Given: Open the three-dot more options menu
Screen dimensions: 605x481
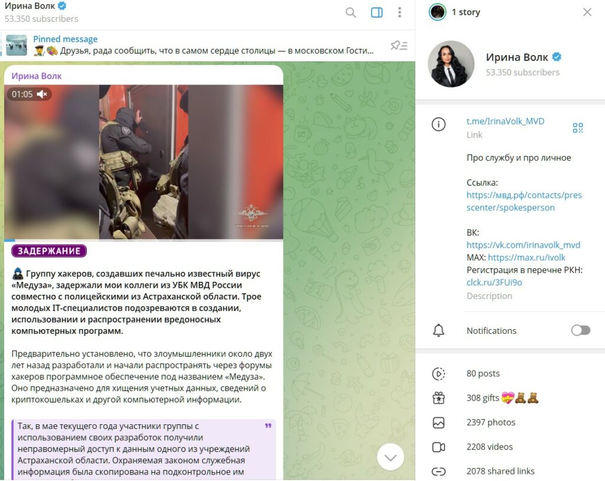Looking at the screenshot, I should click(x=399, y=12).
